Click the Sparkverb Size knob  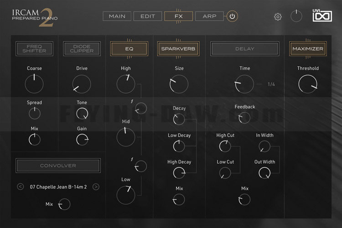click(x=179, y=84)
